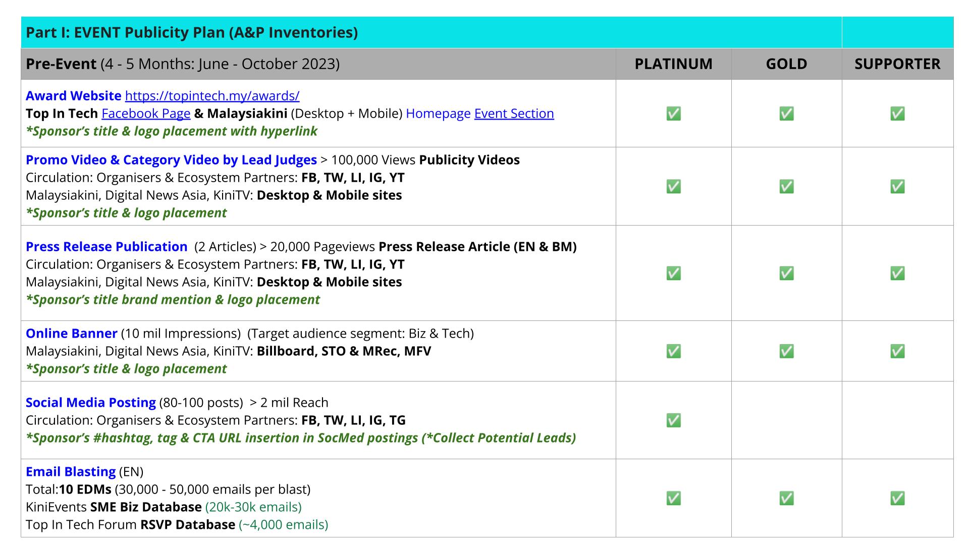The height and width of the screenshot is (545, 969).
Task: Click the Press Release Publication heading
Action: pyautogui.click(x=106, y=247)
